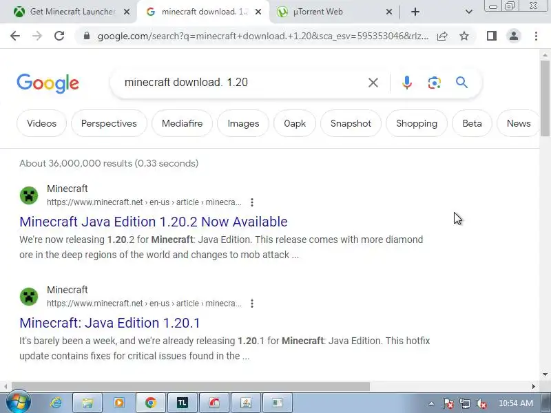Click the muted volume tray icon

pos(481,403)
